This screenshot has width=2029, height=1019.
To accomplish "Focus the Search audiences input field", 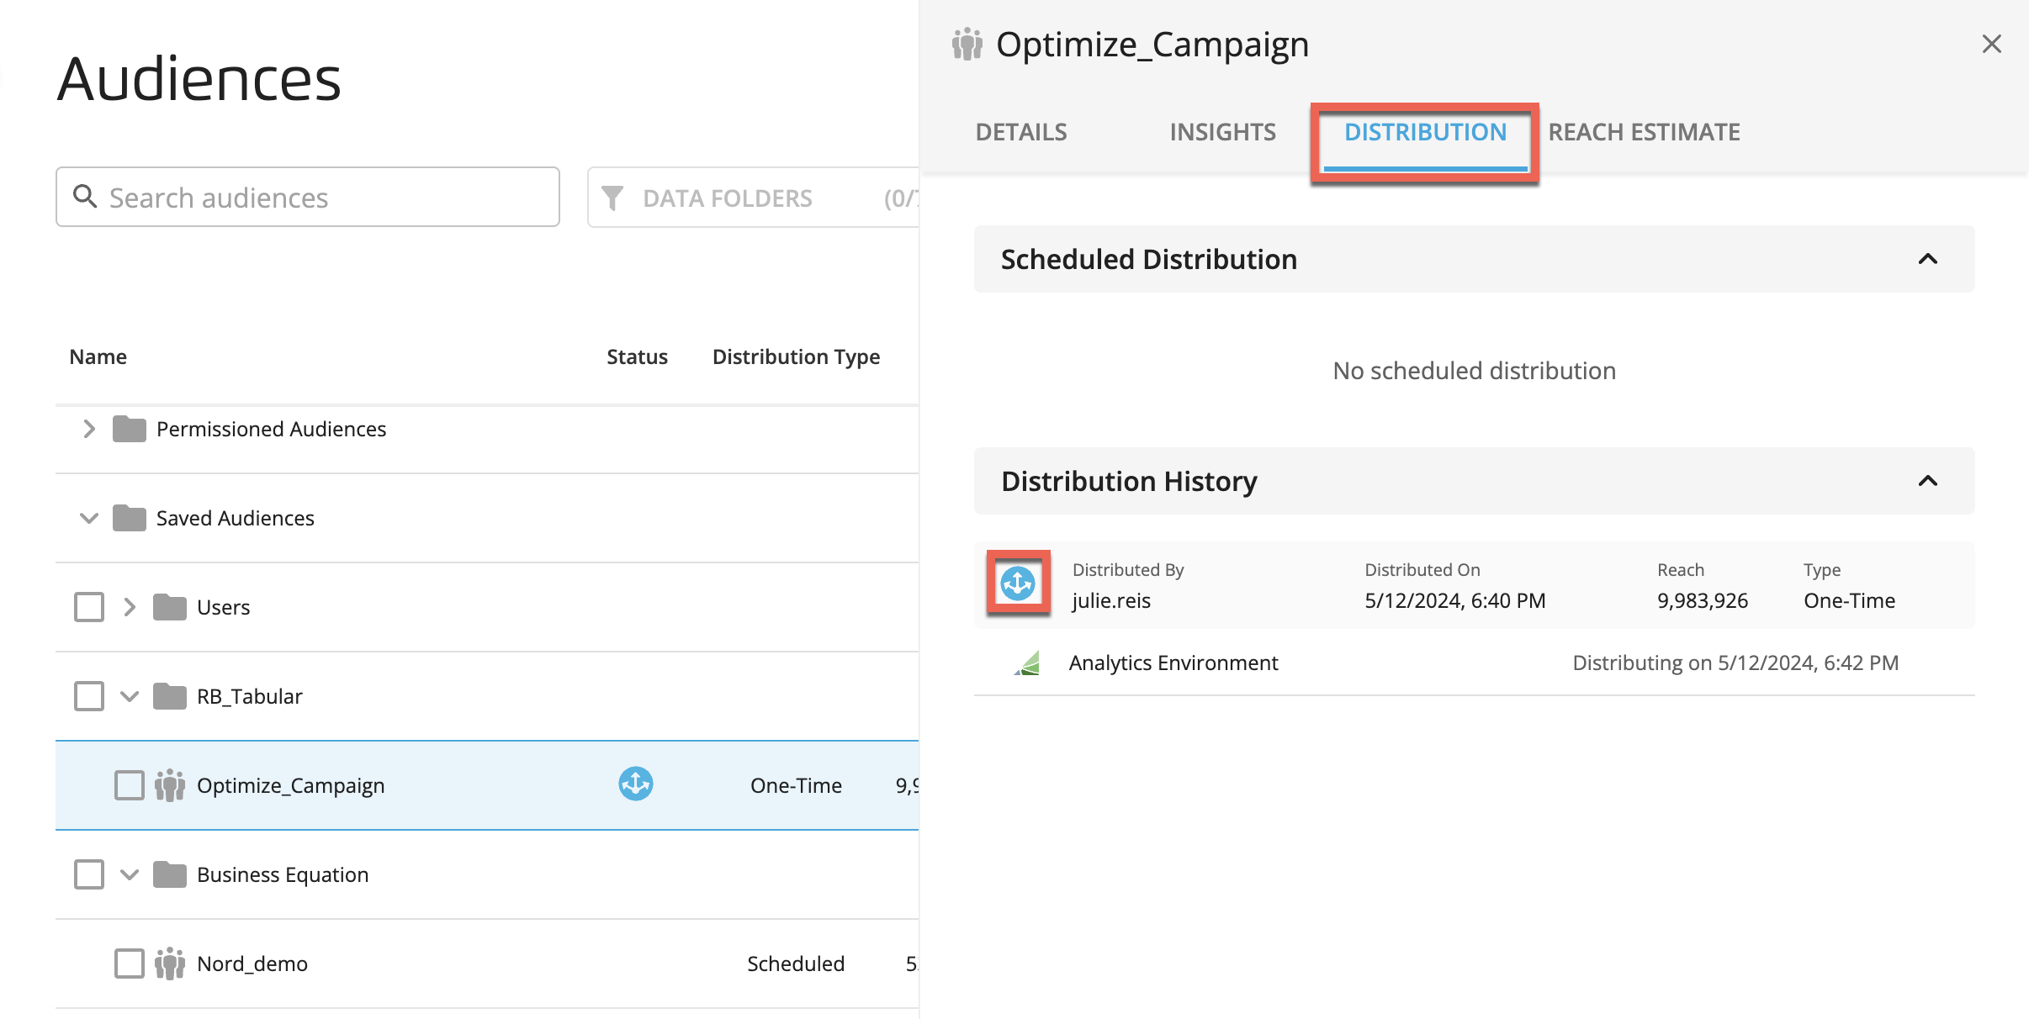I will [308, 197].
